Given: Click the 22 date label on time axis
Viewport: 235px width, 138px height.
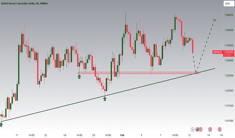Looking at the screenshot, I should 46,135.
